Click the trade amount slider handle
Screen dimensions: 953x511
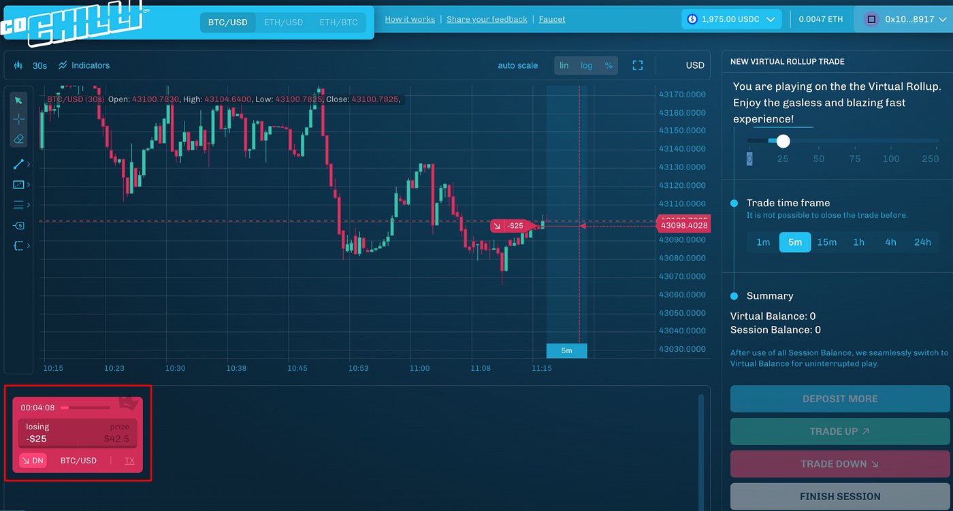point(783,141)
